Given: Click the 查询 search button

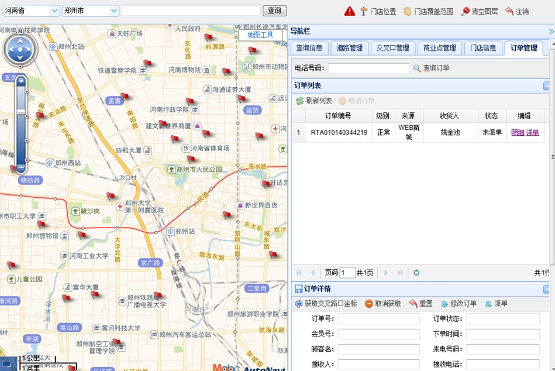Looking at the screenshot, I should (274, 11).
